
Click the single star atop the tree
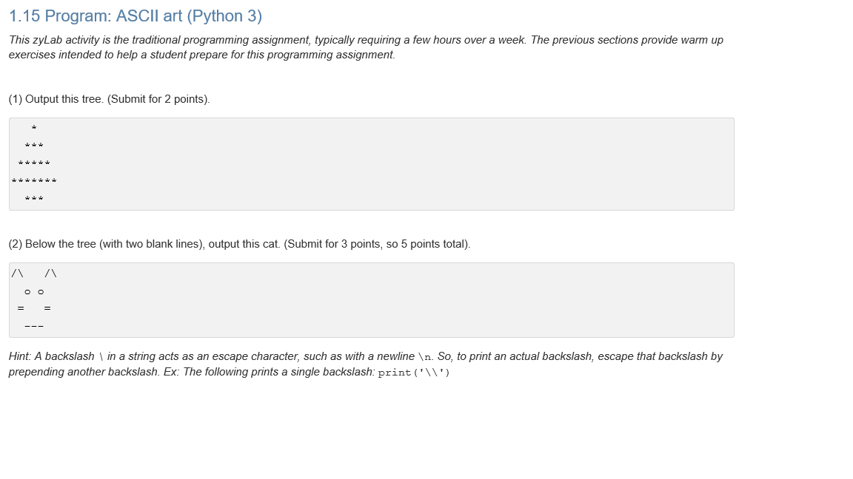click(34, 129)
